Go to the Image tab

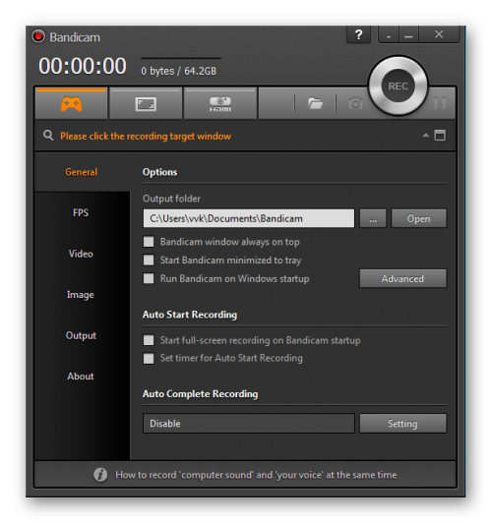(x=81, y=295)
